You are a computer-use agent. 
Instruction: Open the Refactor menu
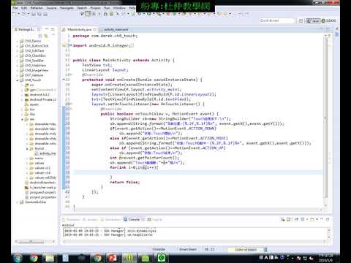(x=37, y=8)
